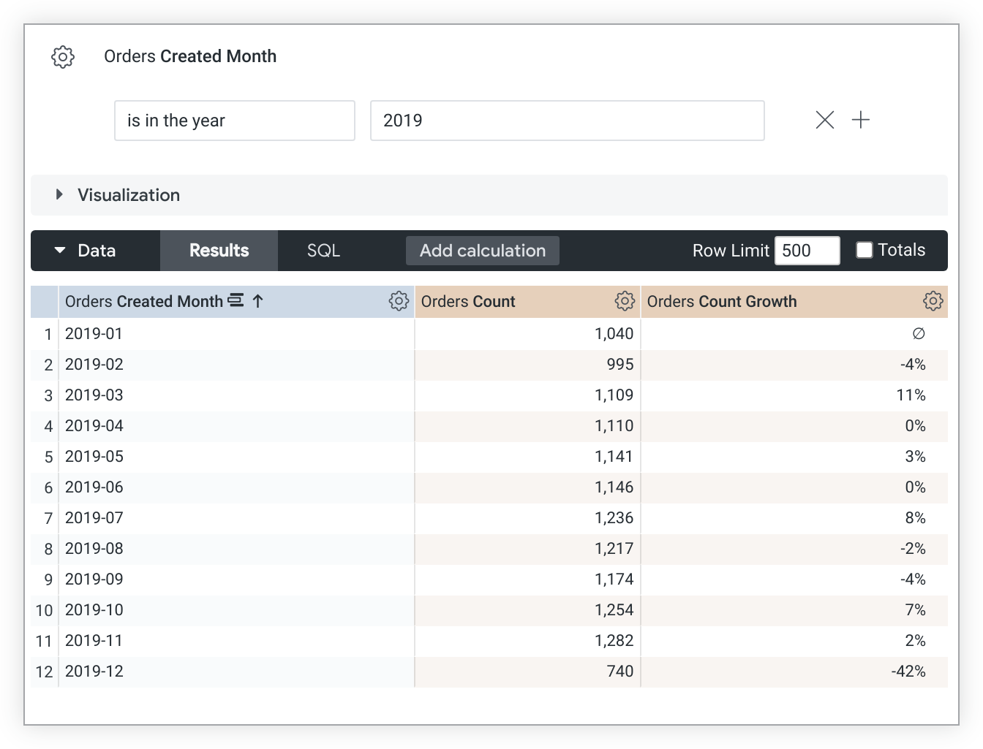
Task: Switch to the SQL tab
Action: (323, 251)
